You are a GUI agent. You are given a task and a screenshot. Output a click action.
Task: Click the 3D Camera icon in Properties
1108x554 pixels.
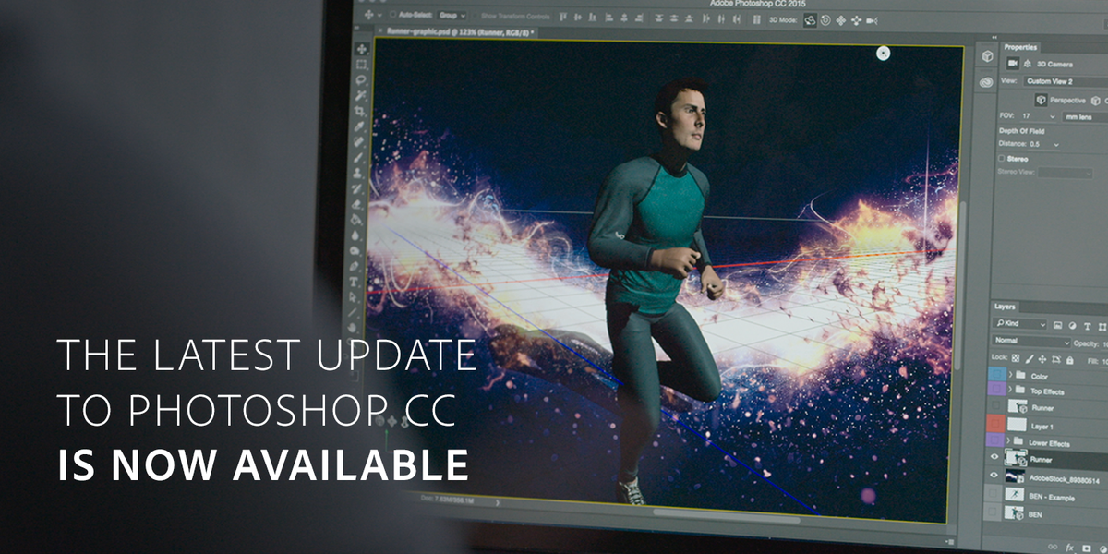click(x=1013, y=63)
